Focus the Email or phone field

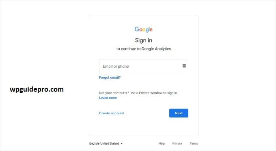tap(144, 66)
